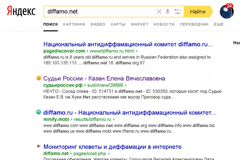Follow the sudii/view/29899 path link
Viewport: 240px width, 160px height.
[x=105, y=85]
